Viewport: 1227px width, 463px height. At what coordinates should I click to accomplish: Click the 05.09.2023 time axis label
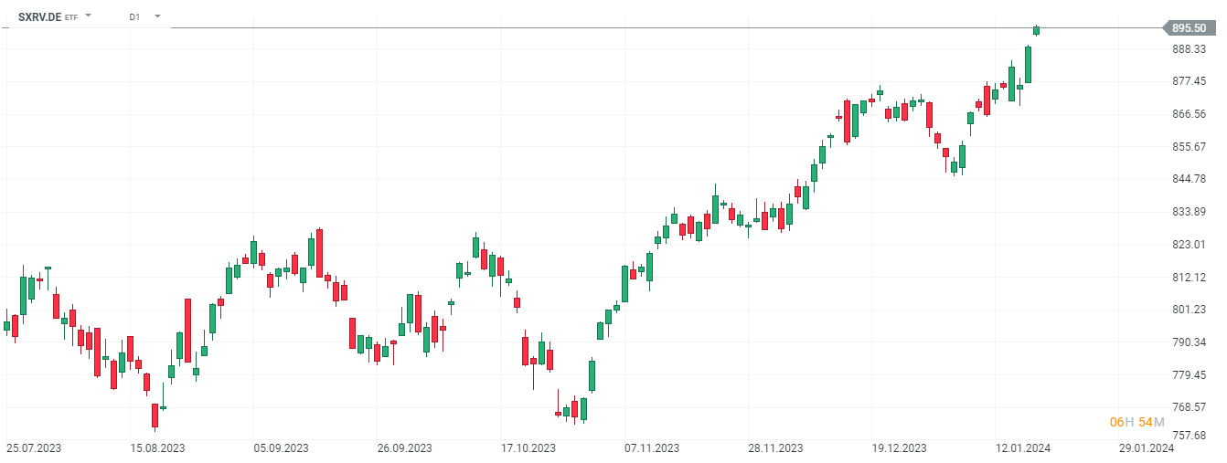coord(280,448)
